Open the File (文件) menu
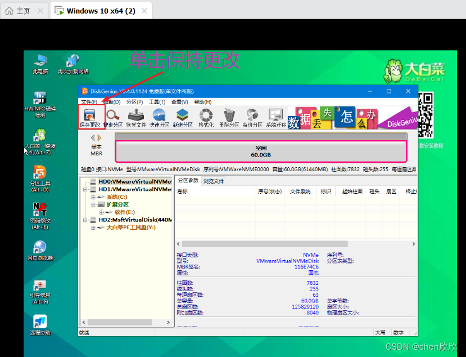 pyautogui.click(x=89, y=102)
